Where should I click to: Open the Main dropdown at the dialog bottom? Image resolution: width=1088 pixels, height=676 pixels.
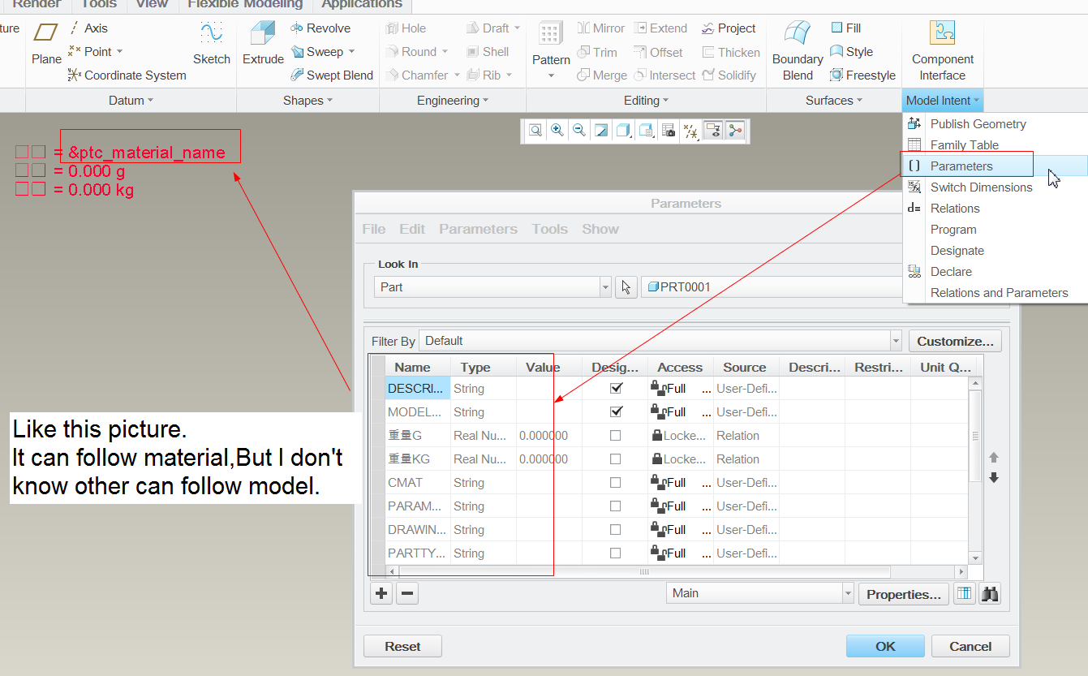click(x=760, y=593)
